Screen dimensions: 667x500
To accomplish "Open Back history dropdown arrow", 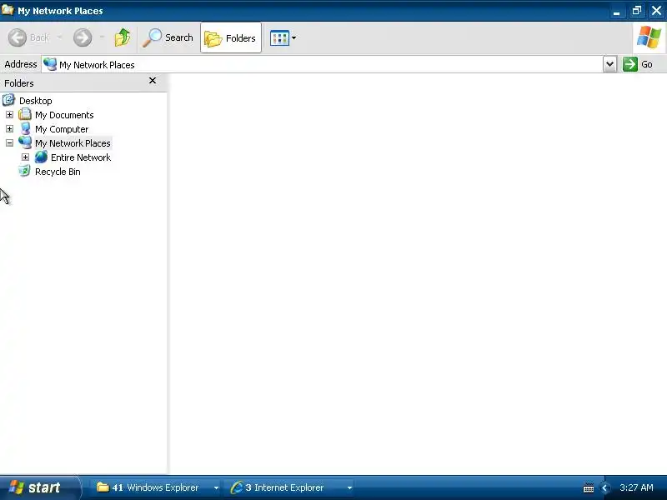I will coord(59,37).
